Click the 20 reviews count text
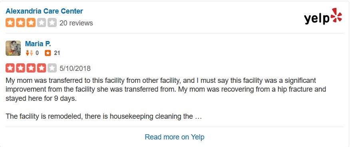This screenshot has height=147, width=350. (76, 23)
